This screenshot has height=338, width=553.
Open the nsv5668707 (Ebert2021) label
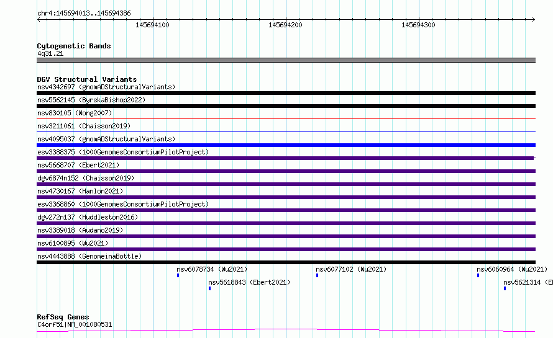point(78,165)
